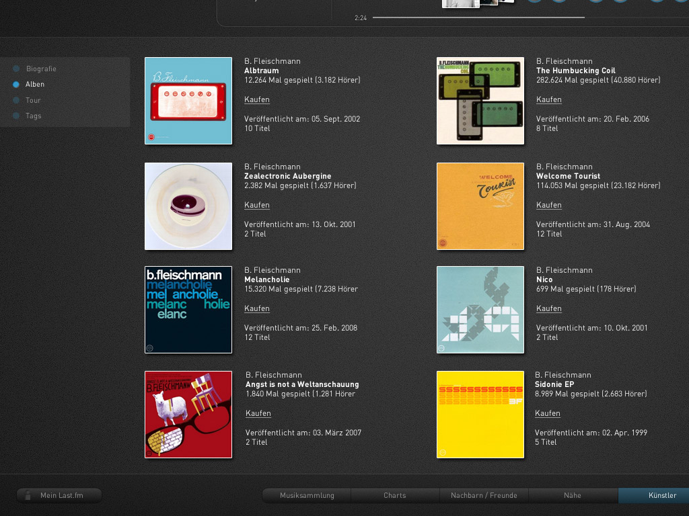This screenshot has height=516, width=689.
Task: Click the user icon in Mein Last.fm button
Action: click(x=28, y=495)
